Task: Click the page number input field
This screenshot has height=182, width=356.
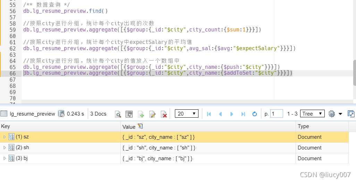Action: [x=277, y=113]
